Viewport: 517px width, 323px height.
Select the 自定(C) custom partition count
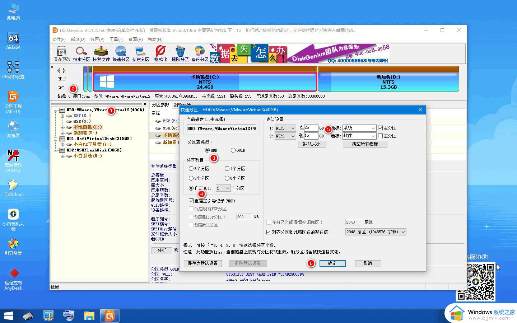(x=200, y=188)
